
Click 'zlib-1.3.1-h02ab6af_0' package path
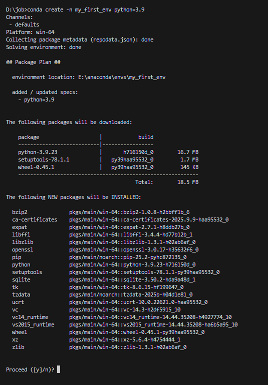coord(155,347)
